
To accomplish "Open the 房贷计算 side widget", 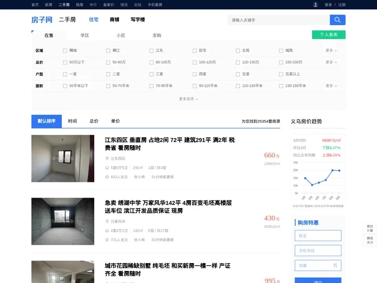I will pyautogui.click(x=370, y=228).
